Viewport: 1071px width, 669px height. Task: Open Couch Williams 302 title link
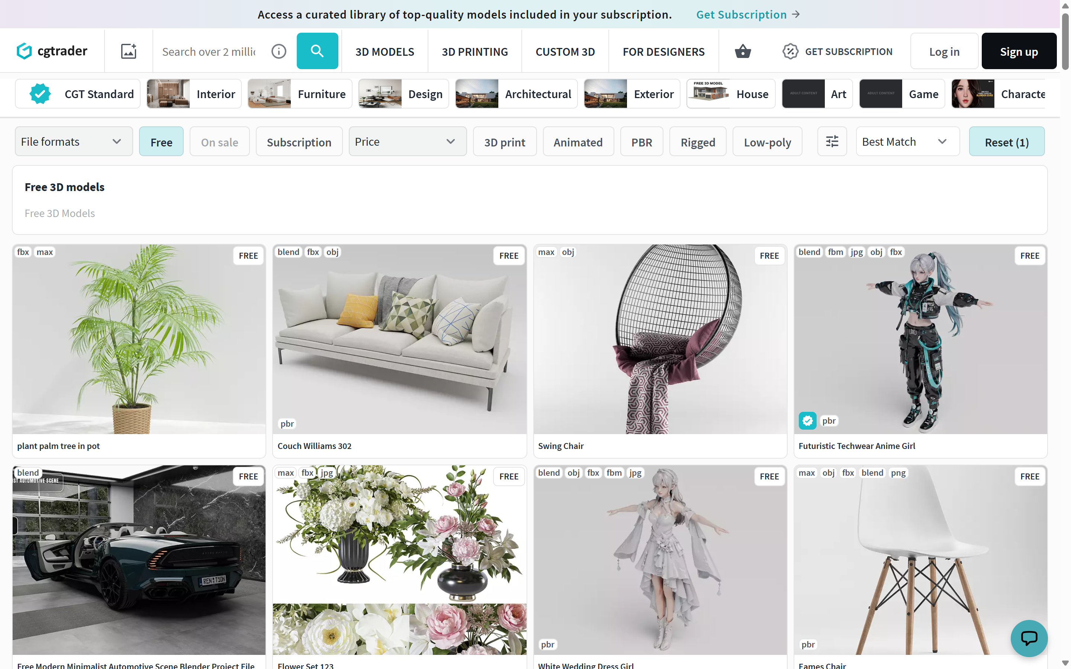[314, 446]
